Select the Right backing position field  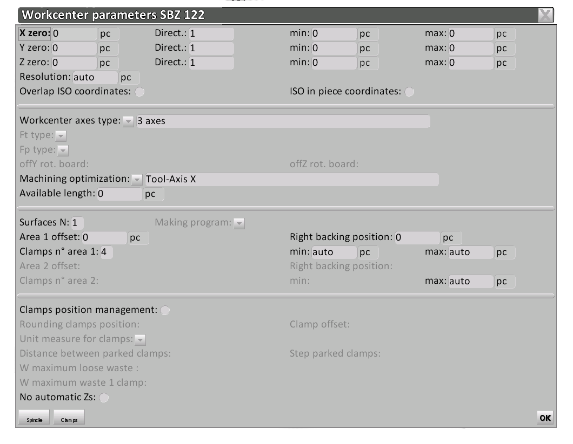pyautogui.click(x=417, y=237)
